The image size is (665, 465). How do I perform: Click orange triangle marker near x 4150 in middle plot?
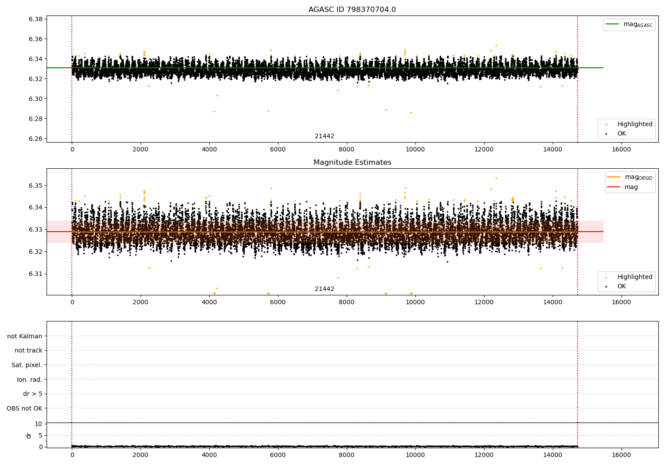214,294
